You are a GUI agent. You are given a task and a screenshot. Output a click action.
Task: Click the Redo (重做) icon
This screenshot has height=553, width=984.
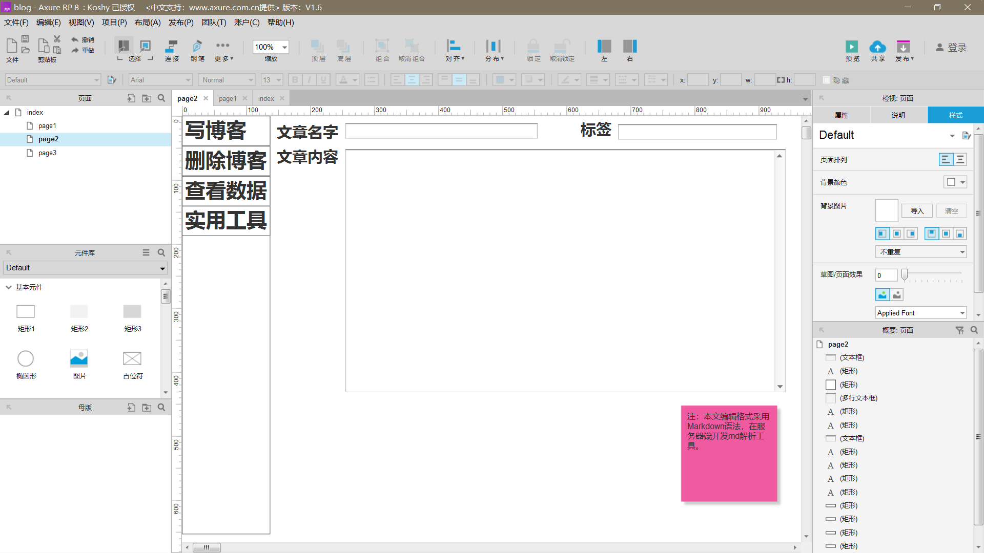point(75,50)
